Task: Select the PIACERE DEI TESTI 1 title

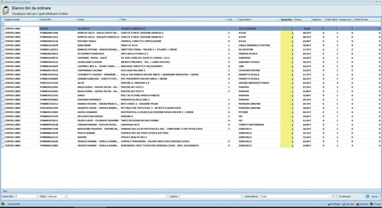Action: click(173, 87)
